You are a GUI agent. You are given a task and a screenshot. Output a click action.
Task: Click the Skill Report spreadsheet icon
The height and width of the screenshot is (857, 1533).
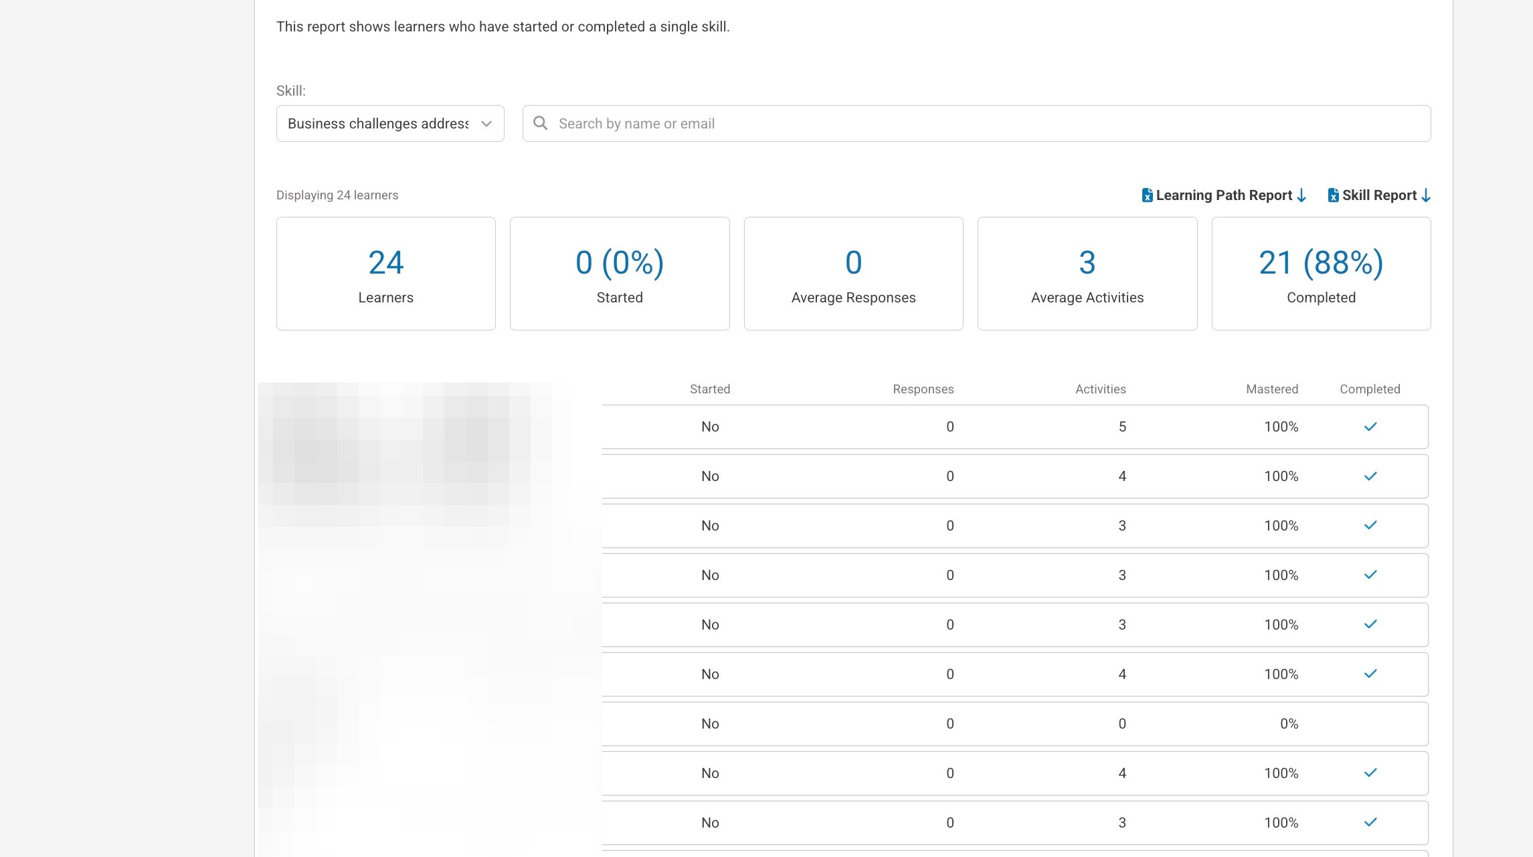[x=1333, y=195]
